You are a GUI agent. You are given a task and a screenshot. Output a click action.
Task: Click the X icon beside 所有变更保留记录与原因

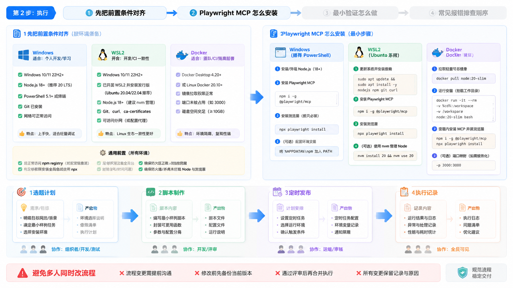point(359,273)
